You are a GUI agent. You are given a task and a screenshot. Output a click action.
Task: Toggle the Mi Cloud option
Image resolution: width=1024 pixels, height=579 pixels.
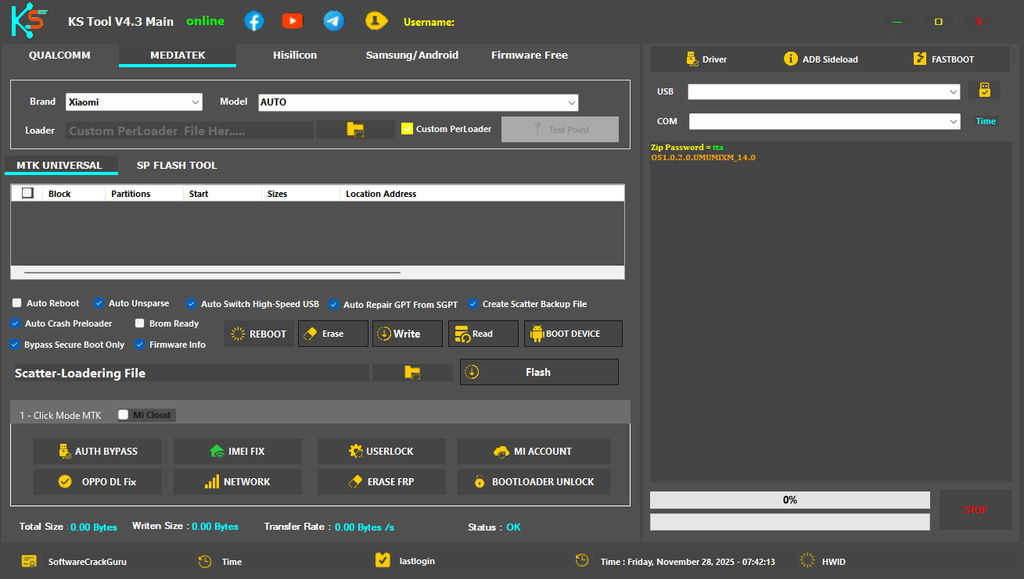coord(123,415)
